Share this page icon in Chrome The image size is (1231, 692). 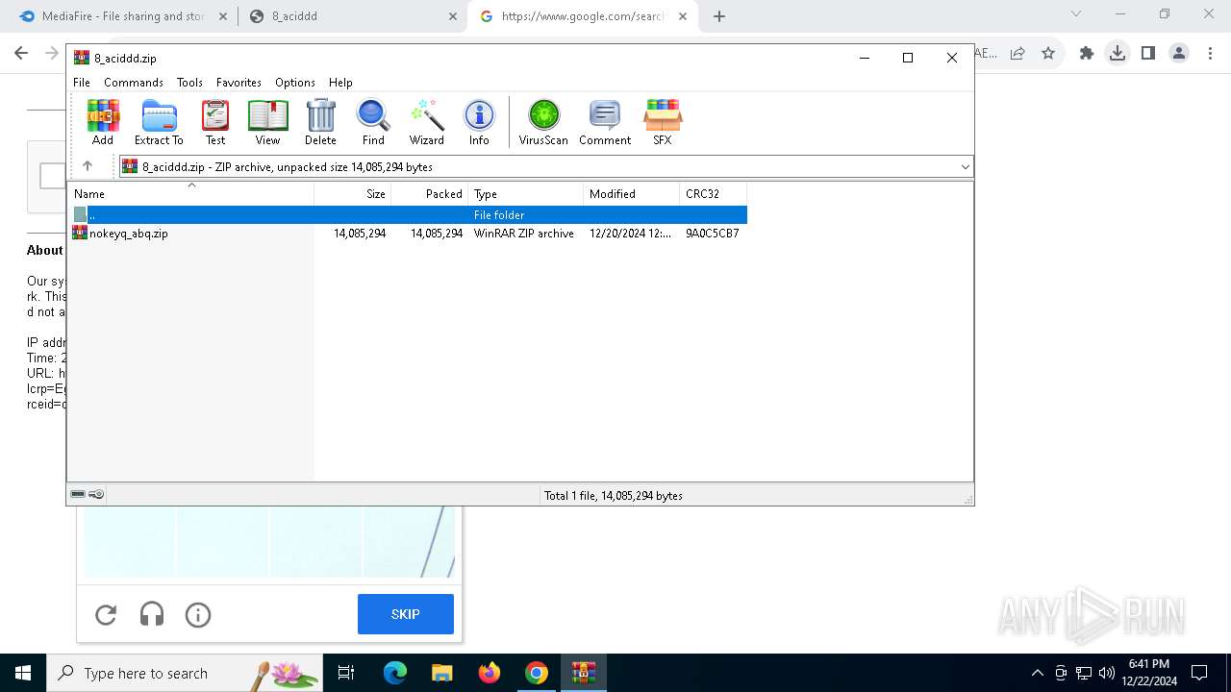(x=1017, y=54)
